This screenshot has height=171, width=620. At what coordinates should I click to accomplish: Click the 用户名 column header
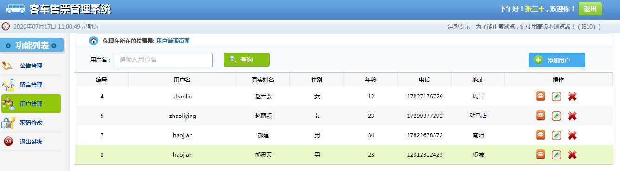(182, 79)
